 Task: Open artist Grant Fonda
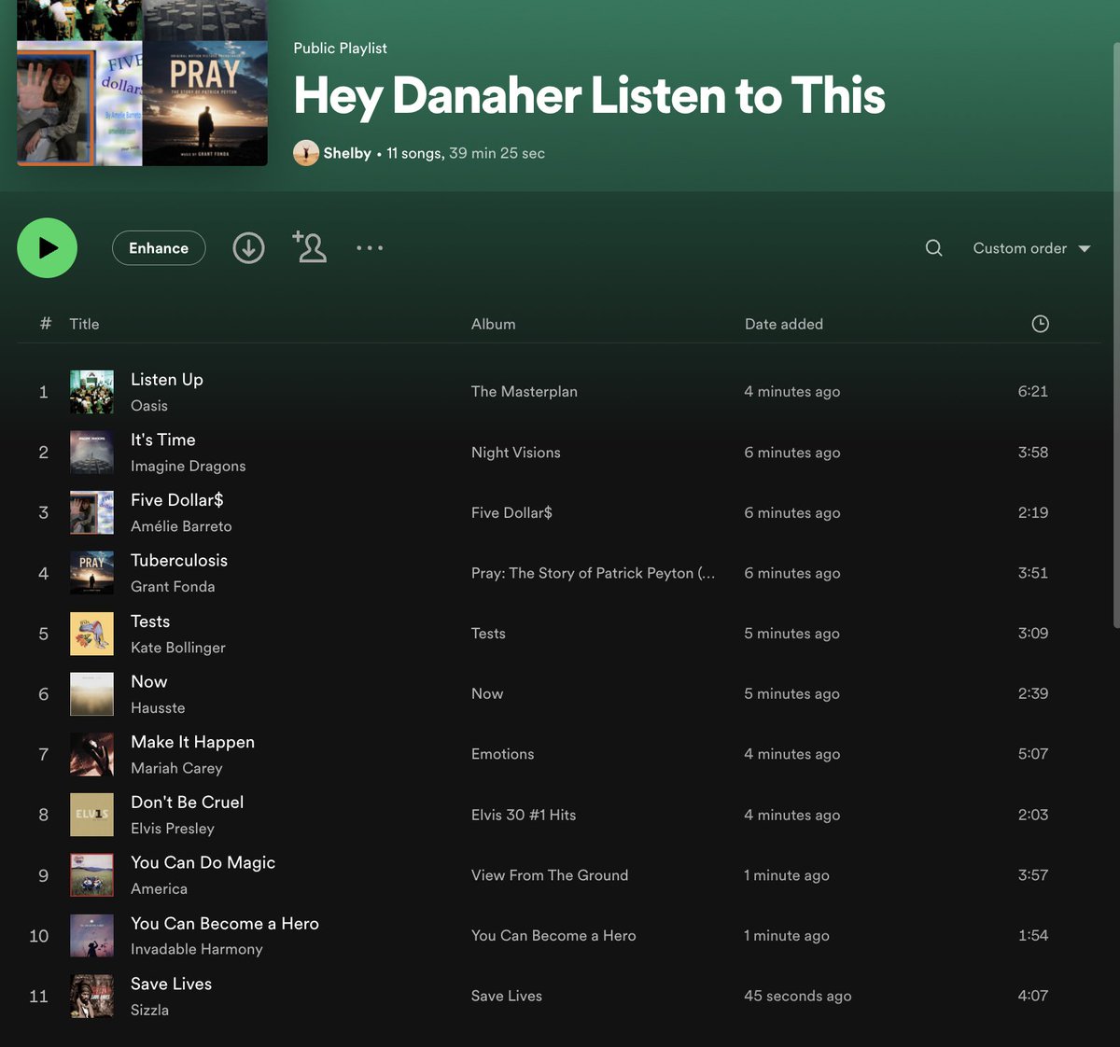(173, 587)
